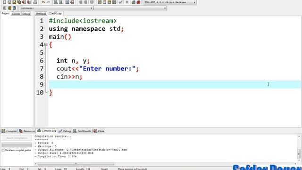The image size is (302, 170).
Task: Open the Find Results bottom tab
Action: [82, 131]
